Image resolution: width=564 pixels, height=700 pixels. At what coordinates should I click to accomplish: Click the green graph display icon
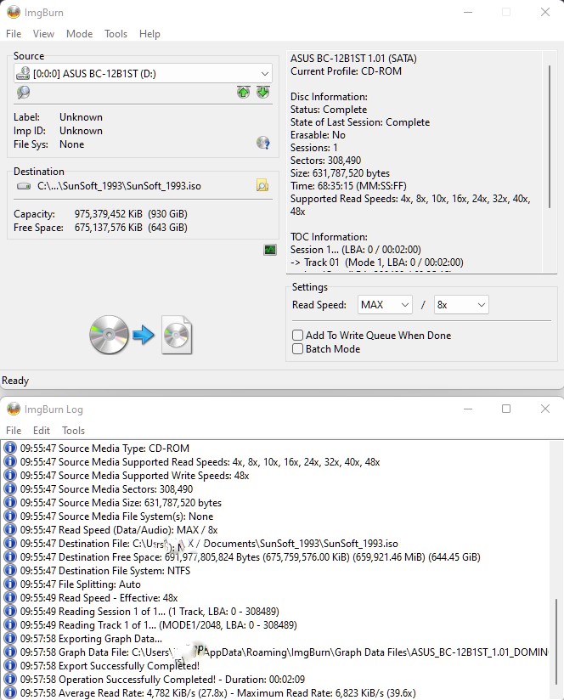[270, 250]
